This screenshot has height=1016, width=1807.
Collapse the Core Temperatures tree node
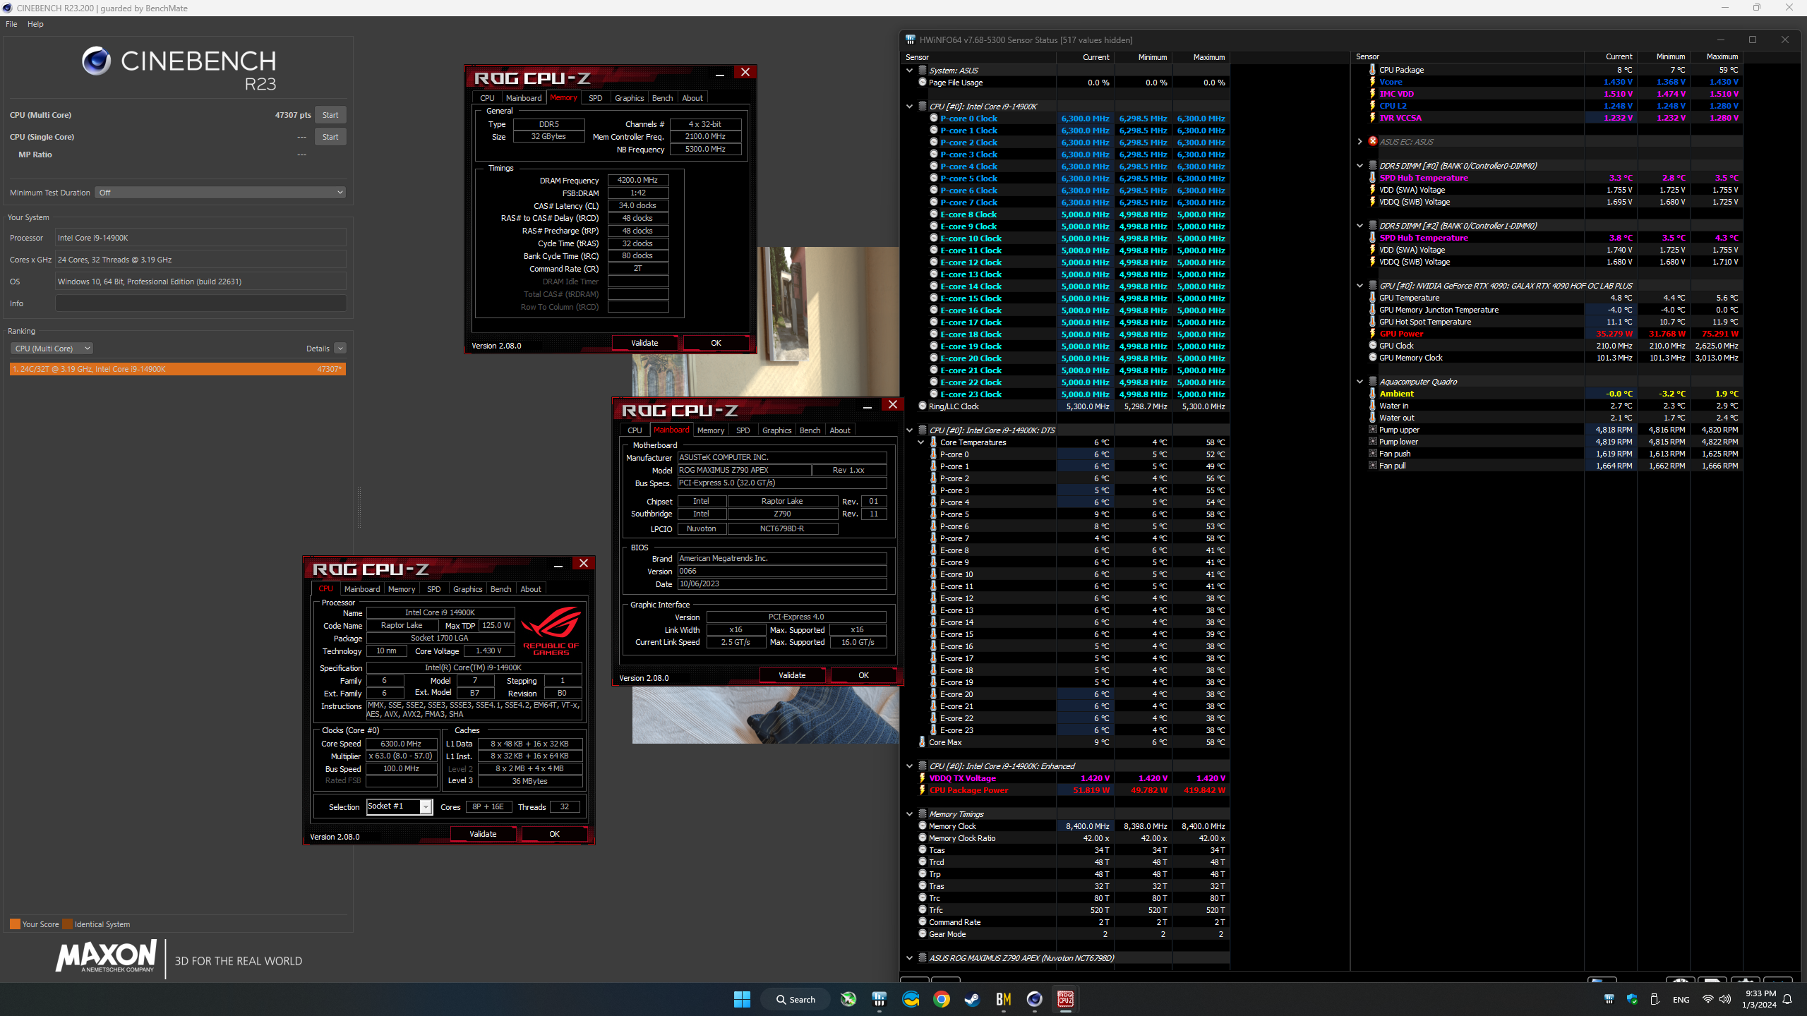click(x=921, y=442)
